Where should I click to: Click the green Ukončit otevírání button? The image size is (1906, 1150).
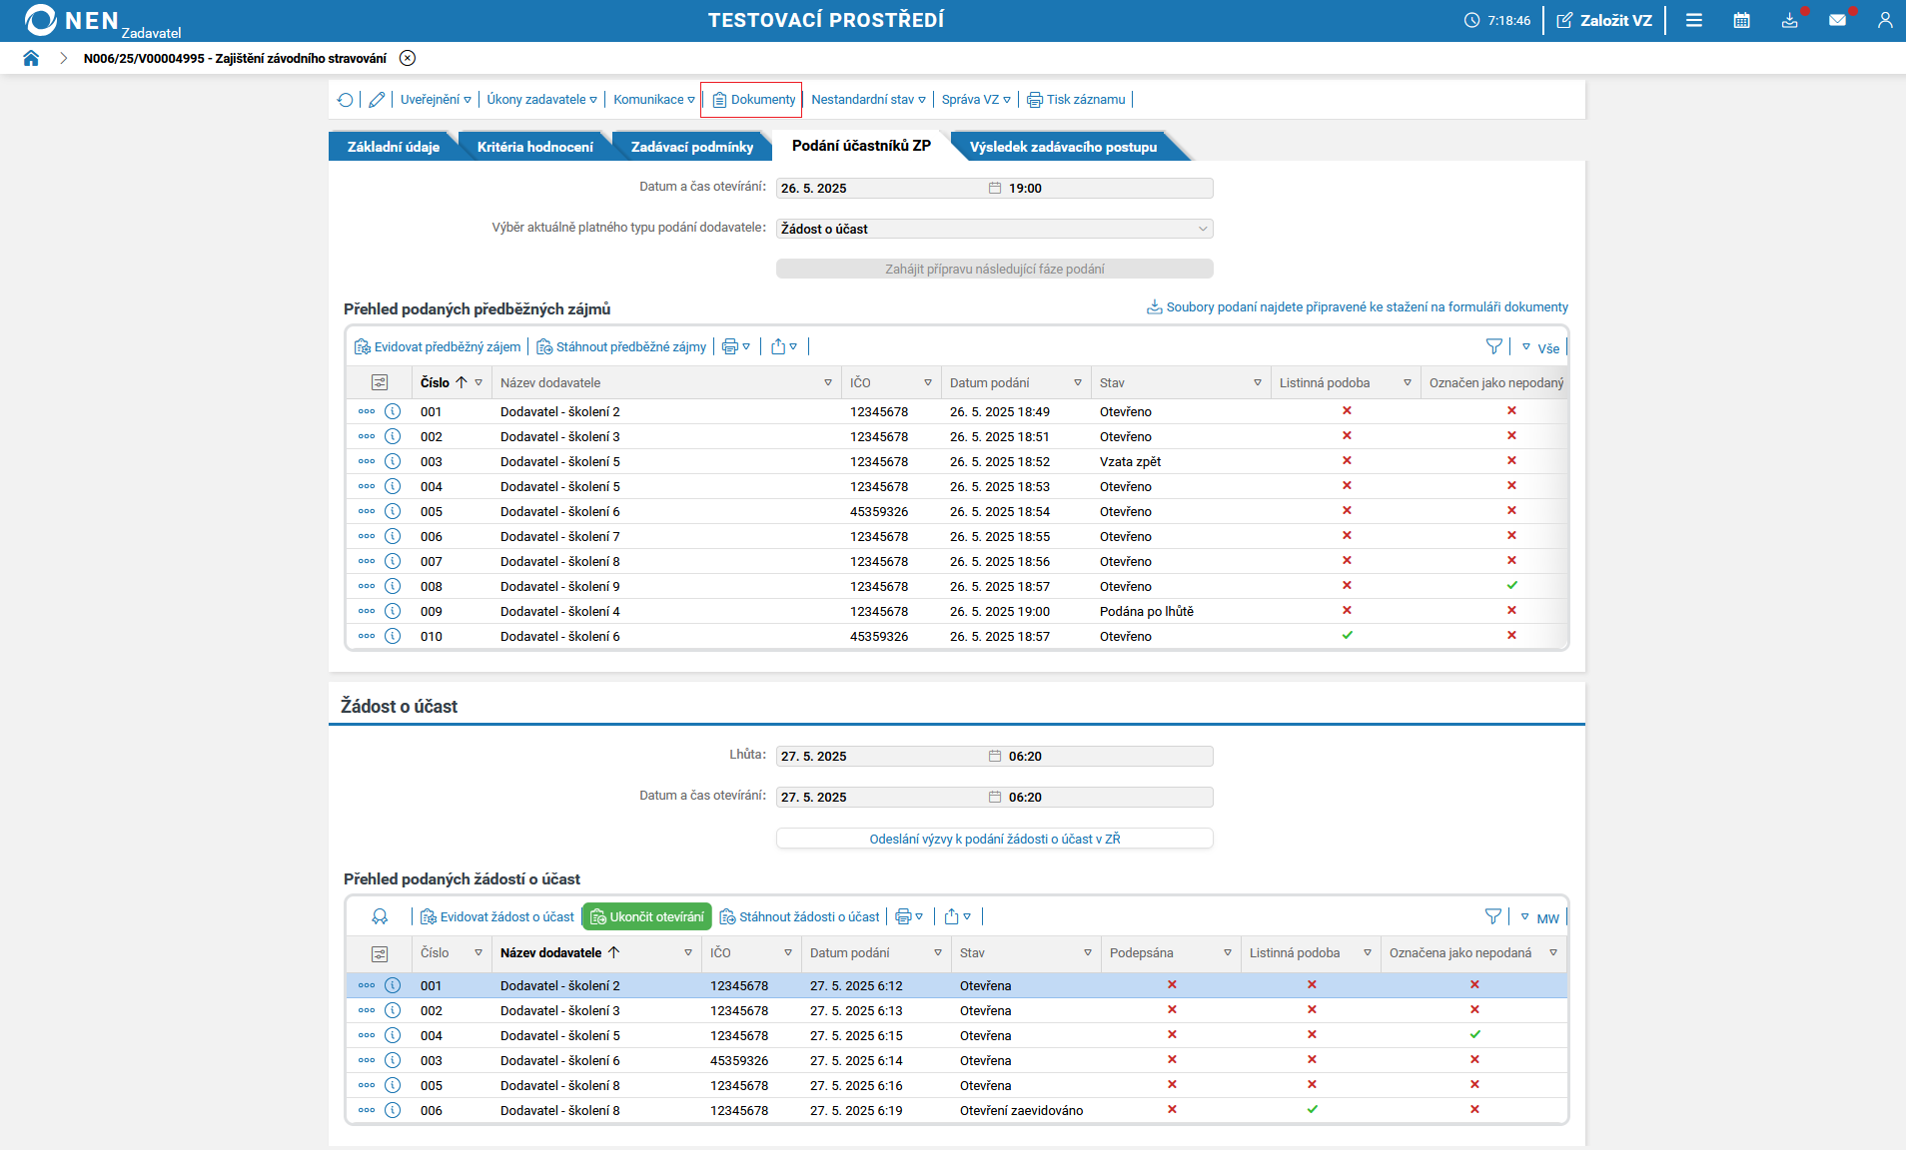click(647, 917)
